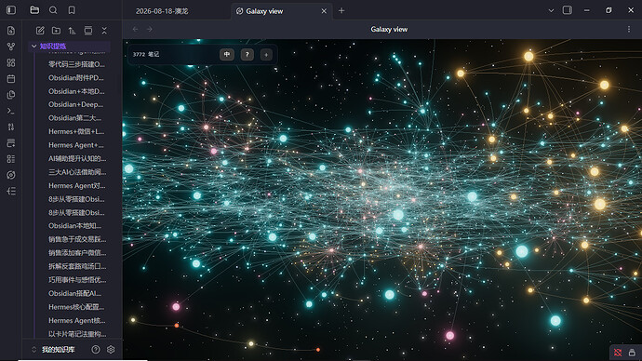
Task: Collapse all folders icon in explorer
Action: click(x=104, y=31)
